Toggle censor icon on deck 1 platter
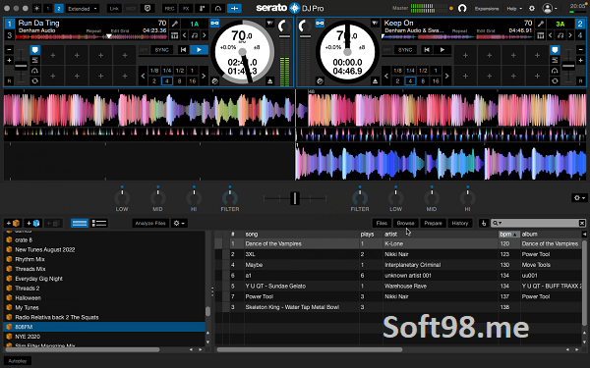The width and height of the screenshot is (590, 368). (214, 80)
